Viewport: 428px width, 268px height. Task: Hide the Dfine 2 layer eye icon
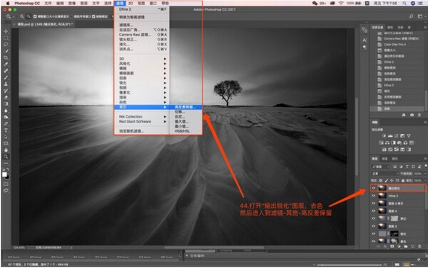point(373,196)
